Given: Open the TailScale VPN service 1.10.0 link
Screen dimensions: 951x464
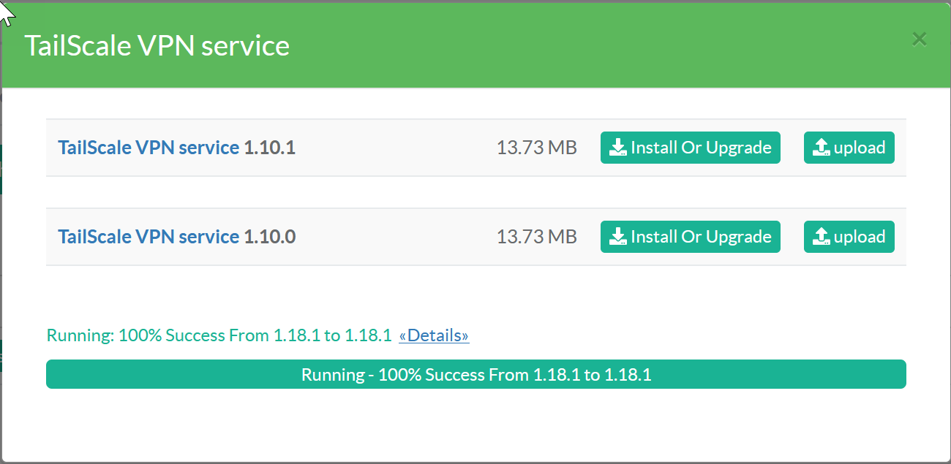Looking at the screenshot, I should [149, 237].
